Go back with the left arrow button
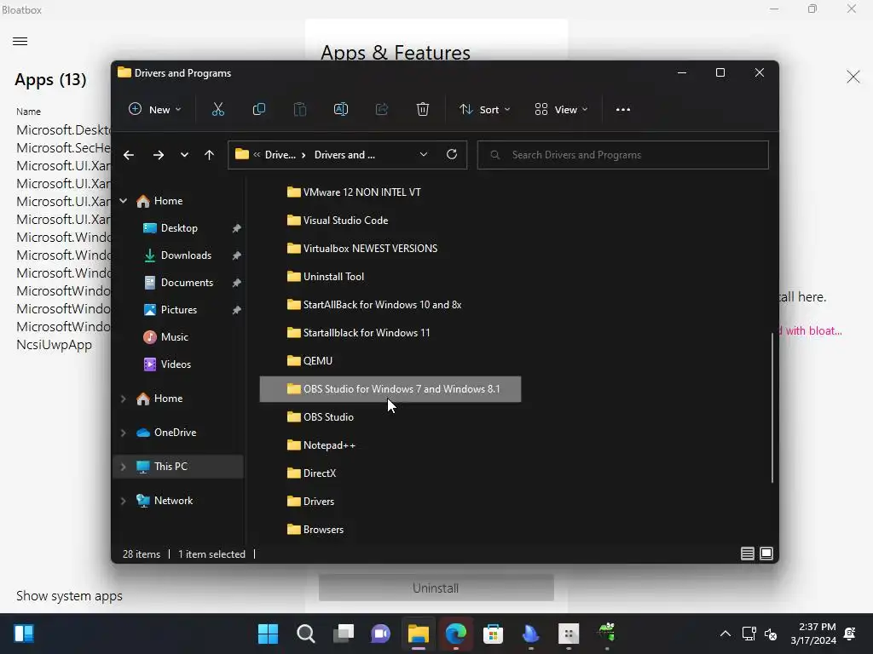This screenshot has width=873, height=654. pyautogui.click(x=129, y=155)
